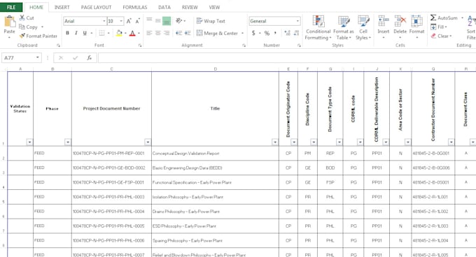The image size is (476, 257).
Task: Click the Decrease Indent icon
Action: [x=178, y=33]
